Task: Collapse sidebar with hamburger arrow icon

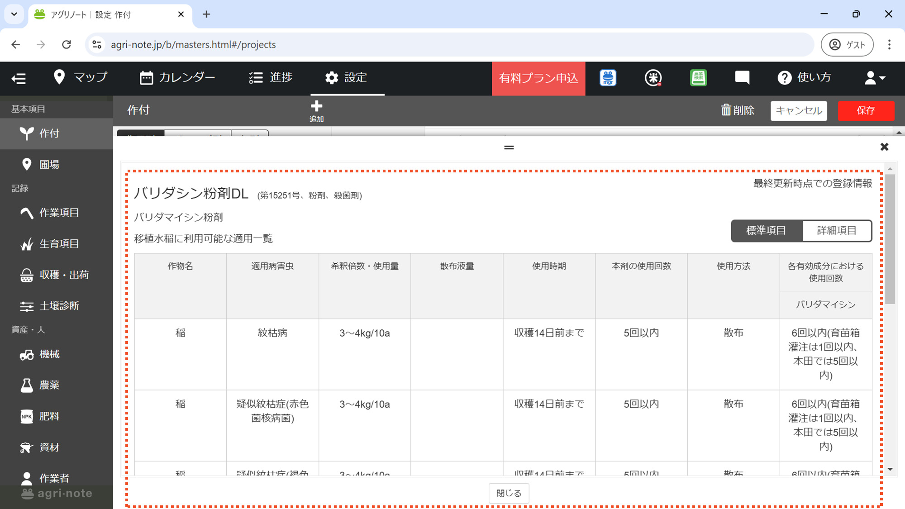Action: coord(19,78)
